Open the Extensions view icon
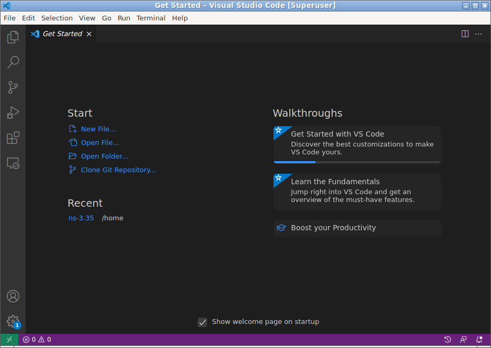The height and width of the screenshot is (348, 491). pyautogui.click(x=13, y=138)
